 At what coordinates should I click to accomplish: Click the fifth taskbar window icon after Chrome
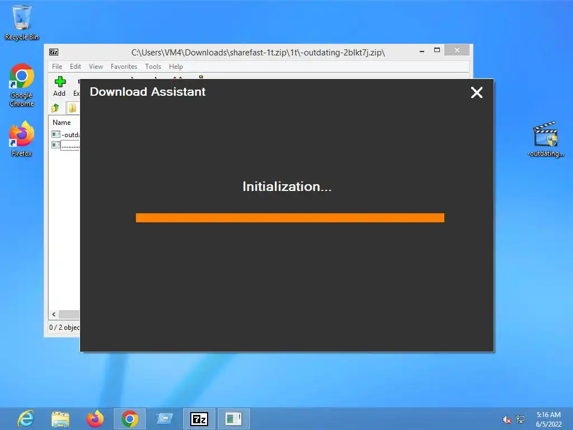[x=165, y=419]
